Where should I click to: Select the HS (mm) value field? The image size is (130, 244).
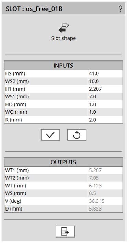click(105, 73)
